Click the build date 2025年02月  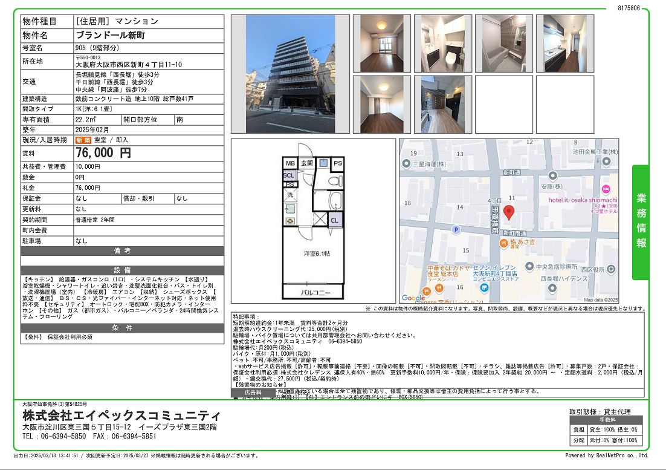(x=92, y=130)
